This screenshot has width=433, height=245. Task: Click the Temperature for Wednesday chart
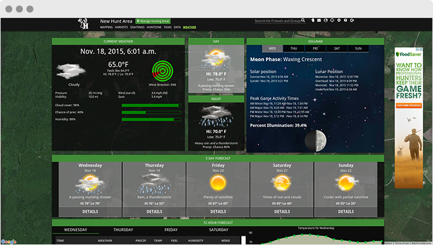316,236
